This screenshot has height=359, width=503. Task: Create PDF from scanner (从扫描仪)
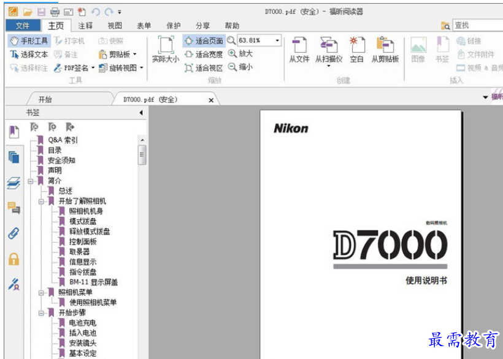click(x=329, y=50)
